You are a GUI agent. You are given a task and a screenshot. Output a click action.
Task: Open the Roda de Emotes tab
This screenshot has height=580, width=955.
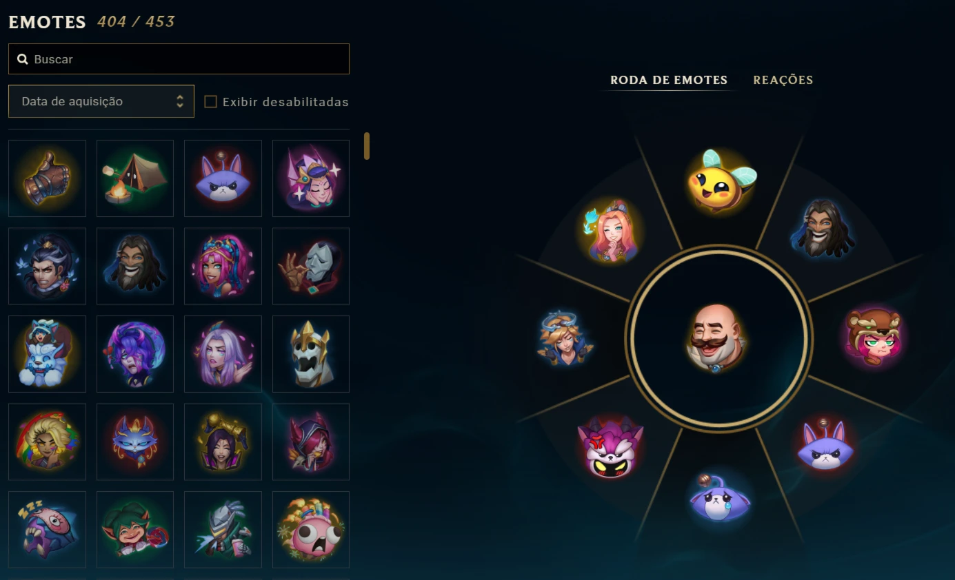pos(669,80)
